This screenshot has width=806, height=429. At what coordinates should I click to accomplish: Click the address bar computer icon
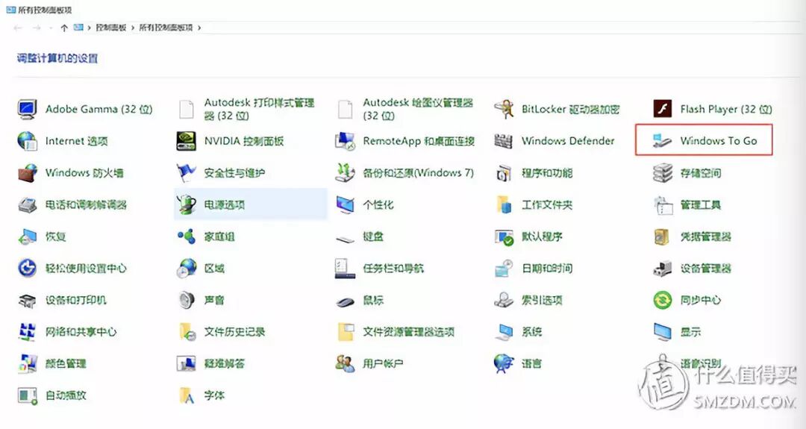pos(78,28)
